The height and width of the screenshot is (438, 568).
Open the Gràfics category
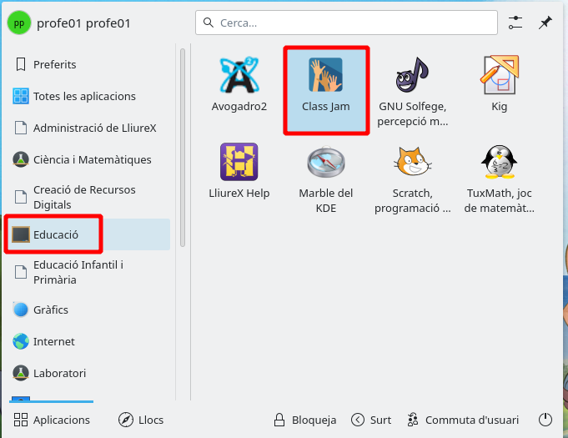50,310
